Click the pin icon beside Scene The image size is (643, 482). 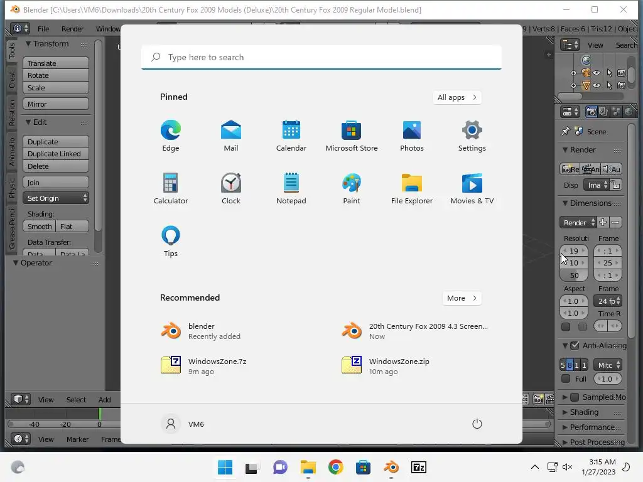tap(566, 132)
